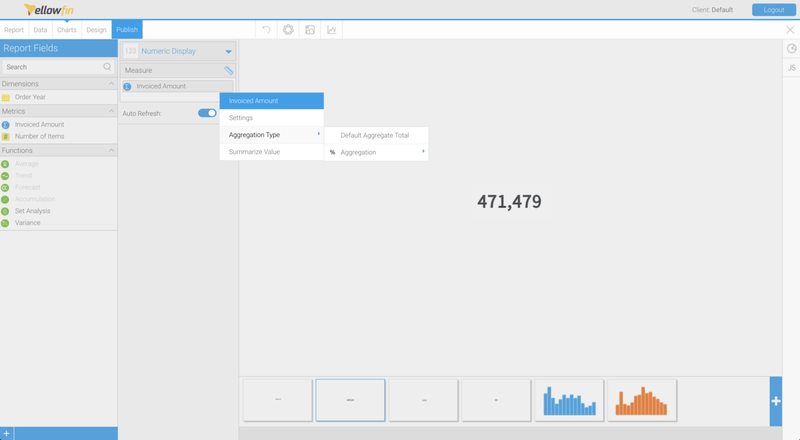Open the chart type panel on the right sidebar
This screenshot has width=800, height=440.
click(791, 48)
